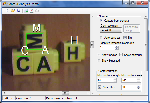
Task: Click the Recognize image button
Action: click(132, 29)
